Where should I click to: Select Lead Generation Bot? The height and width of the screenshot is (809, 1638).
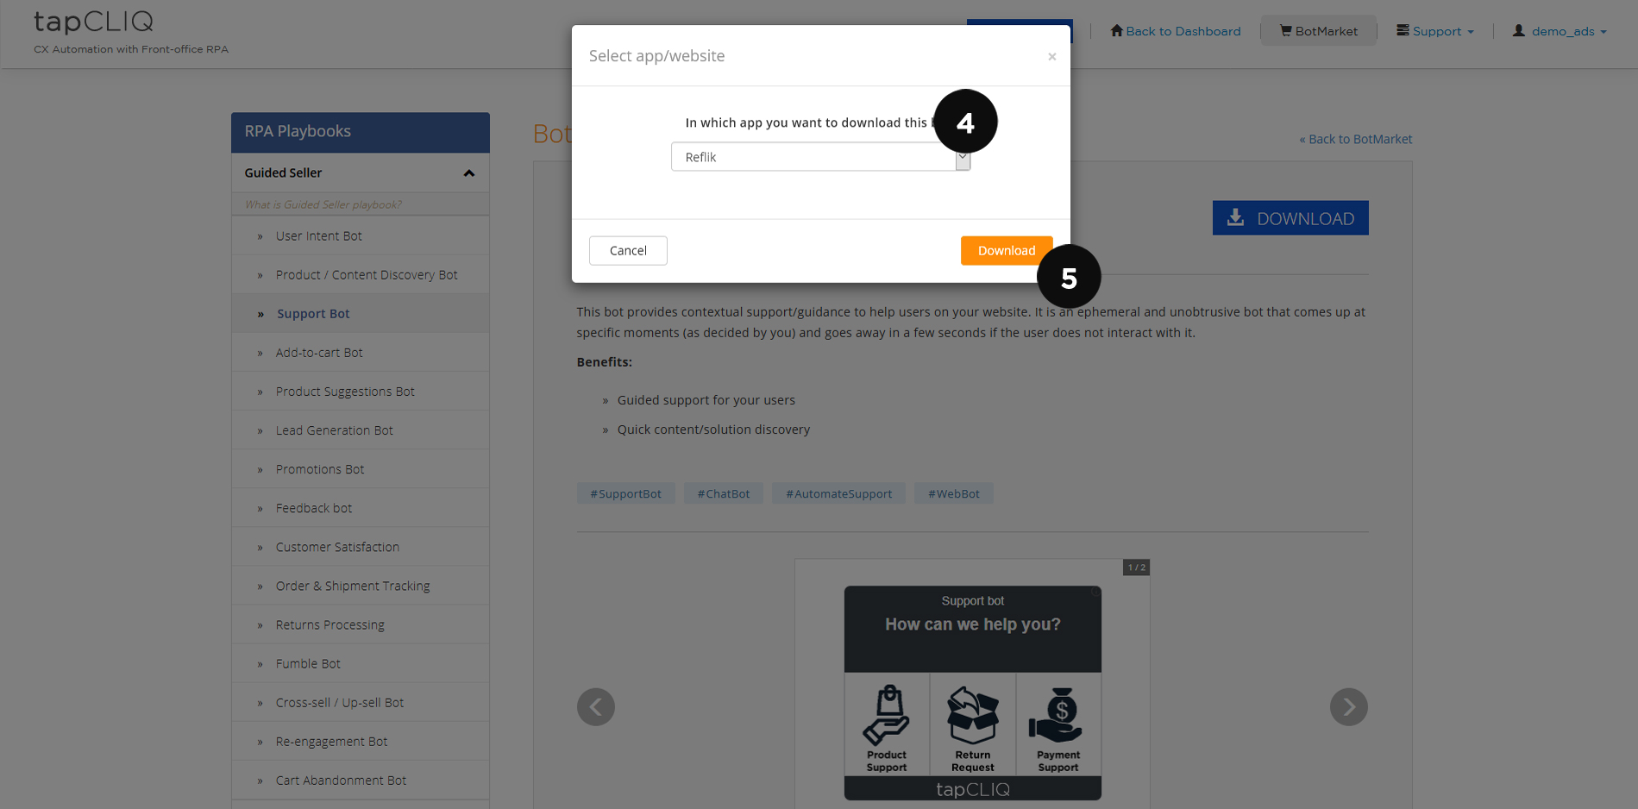click(x=361, y=430)
